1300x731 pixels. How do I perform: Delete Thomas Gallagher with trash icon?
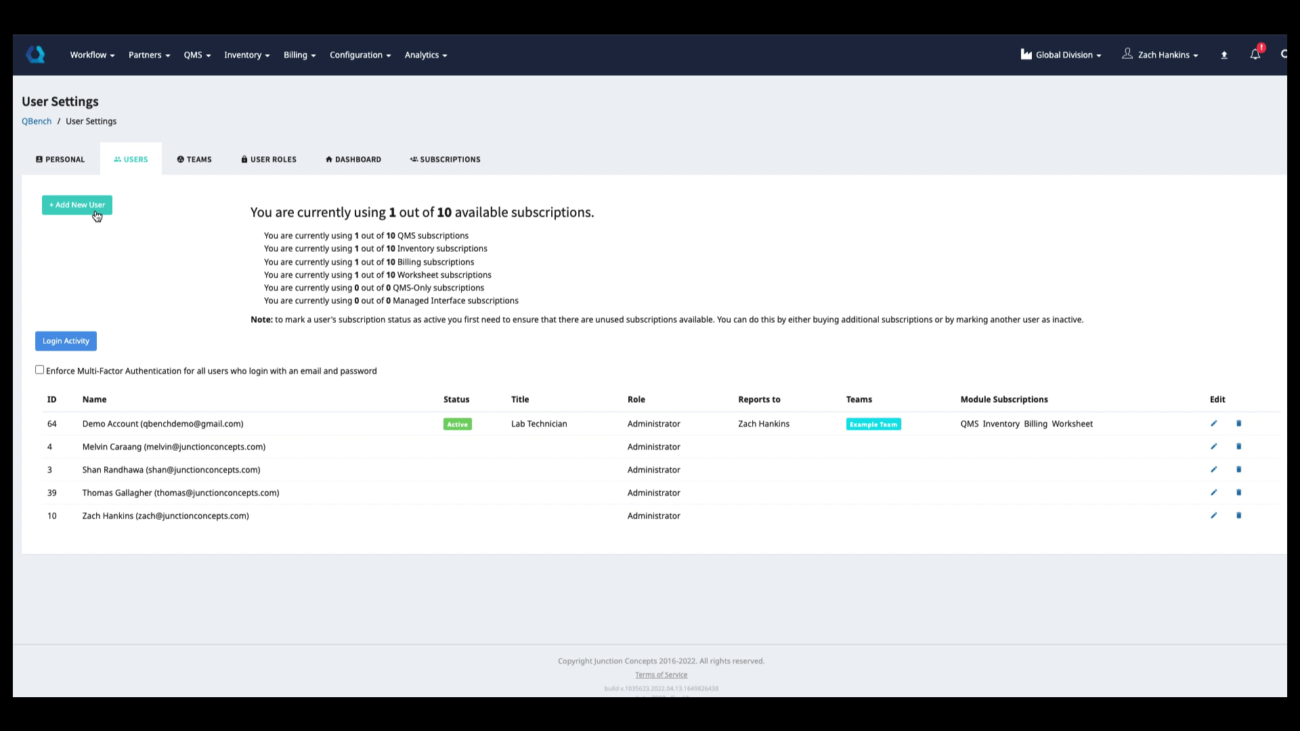(x=1238, y=493)
